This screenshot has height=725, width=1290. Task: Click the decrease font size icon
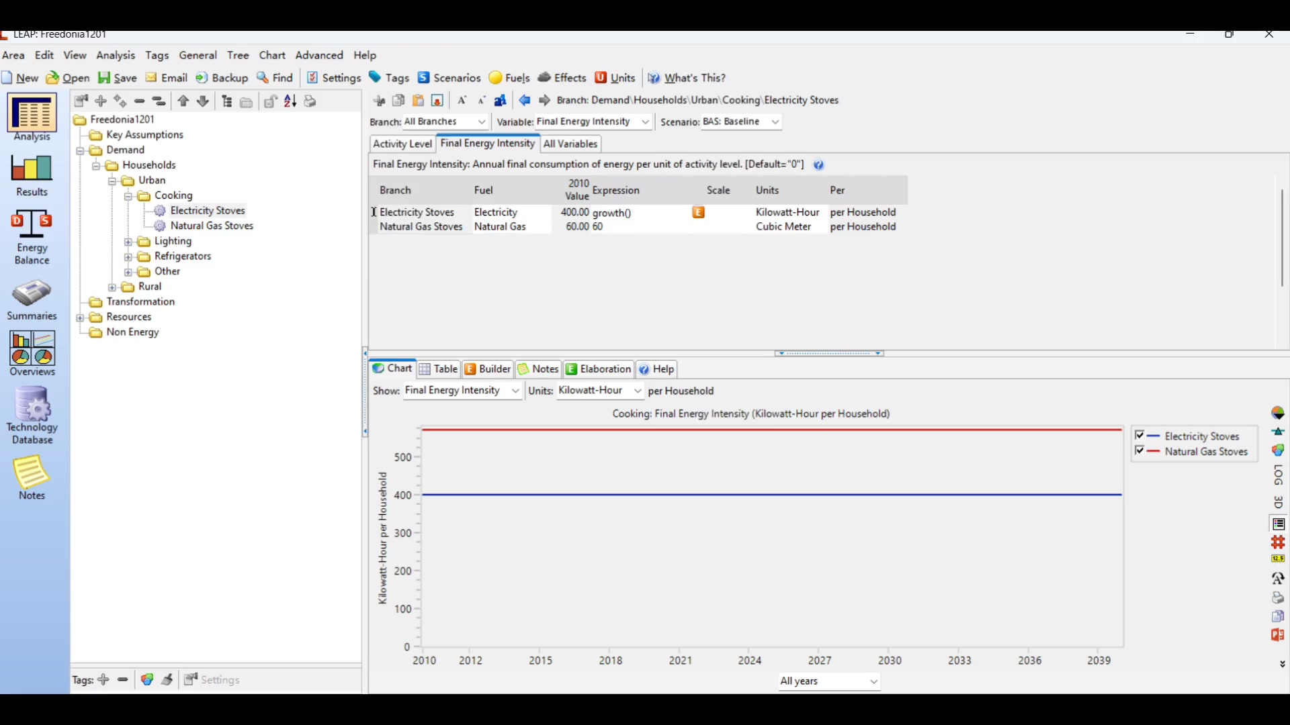tap(482, 101)
